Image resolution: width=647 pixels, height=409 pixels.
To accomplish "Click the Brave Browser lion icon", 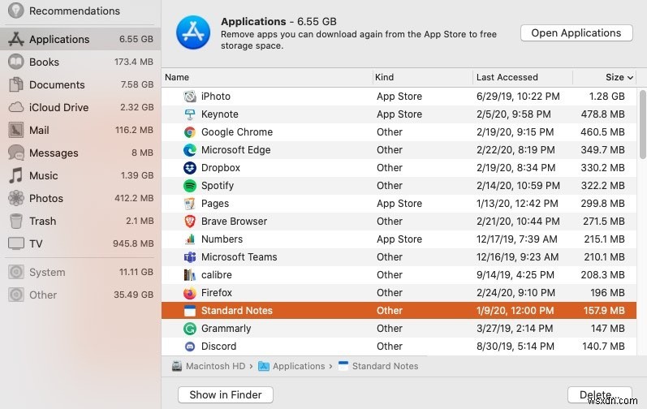I will [x=190, y=222].
